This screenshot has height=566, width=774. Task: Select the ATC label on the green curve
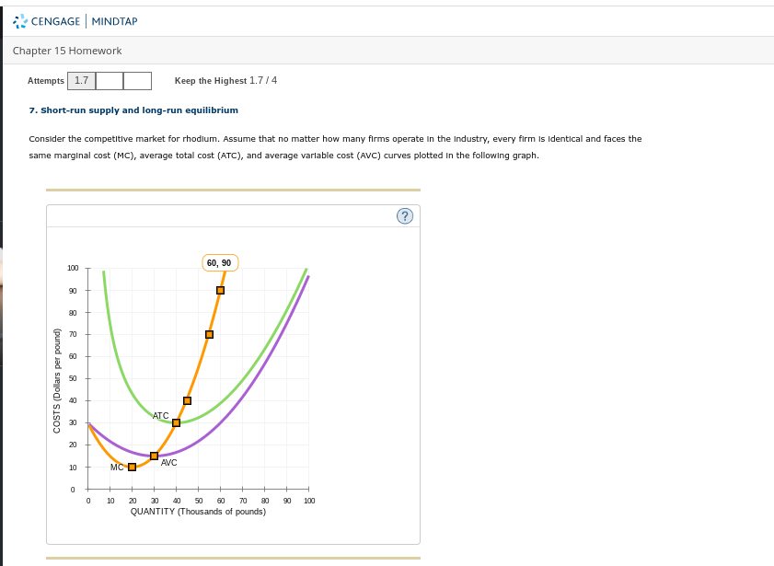click(x=161, y=416)
